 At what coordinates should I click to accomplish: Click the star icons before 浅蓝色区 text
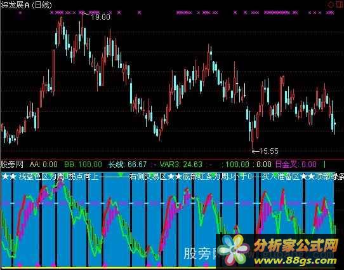(9, 176)
